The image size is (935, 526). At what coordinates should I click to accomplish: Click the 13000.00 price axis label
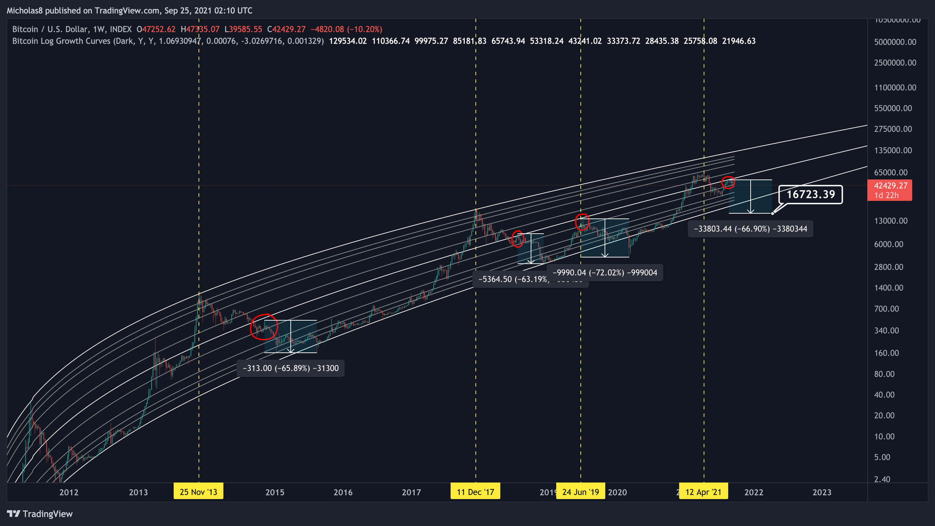(x=891, y=221)
